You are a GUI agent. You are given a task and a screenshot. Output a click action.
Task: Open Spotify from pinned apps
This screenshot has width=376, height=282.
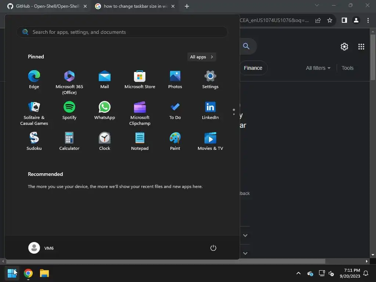[x=69, y=111]
